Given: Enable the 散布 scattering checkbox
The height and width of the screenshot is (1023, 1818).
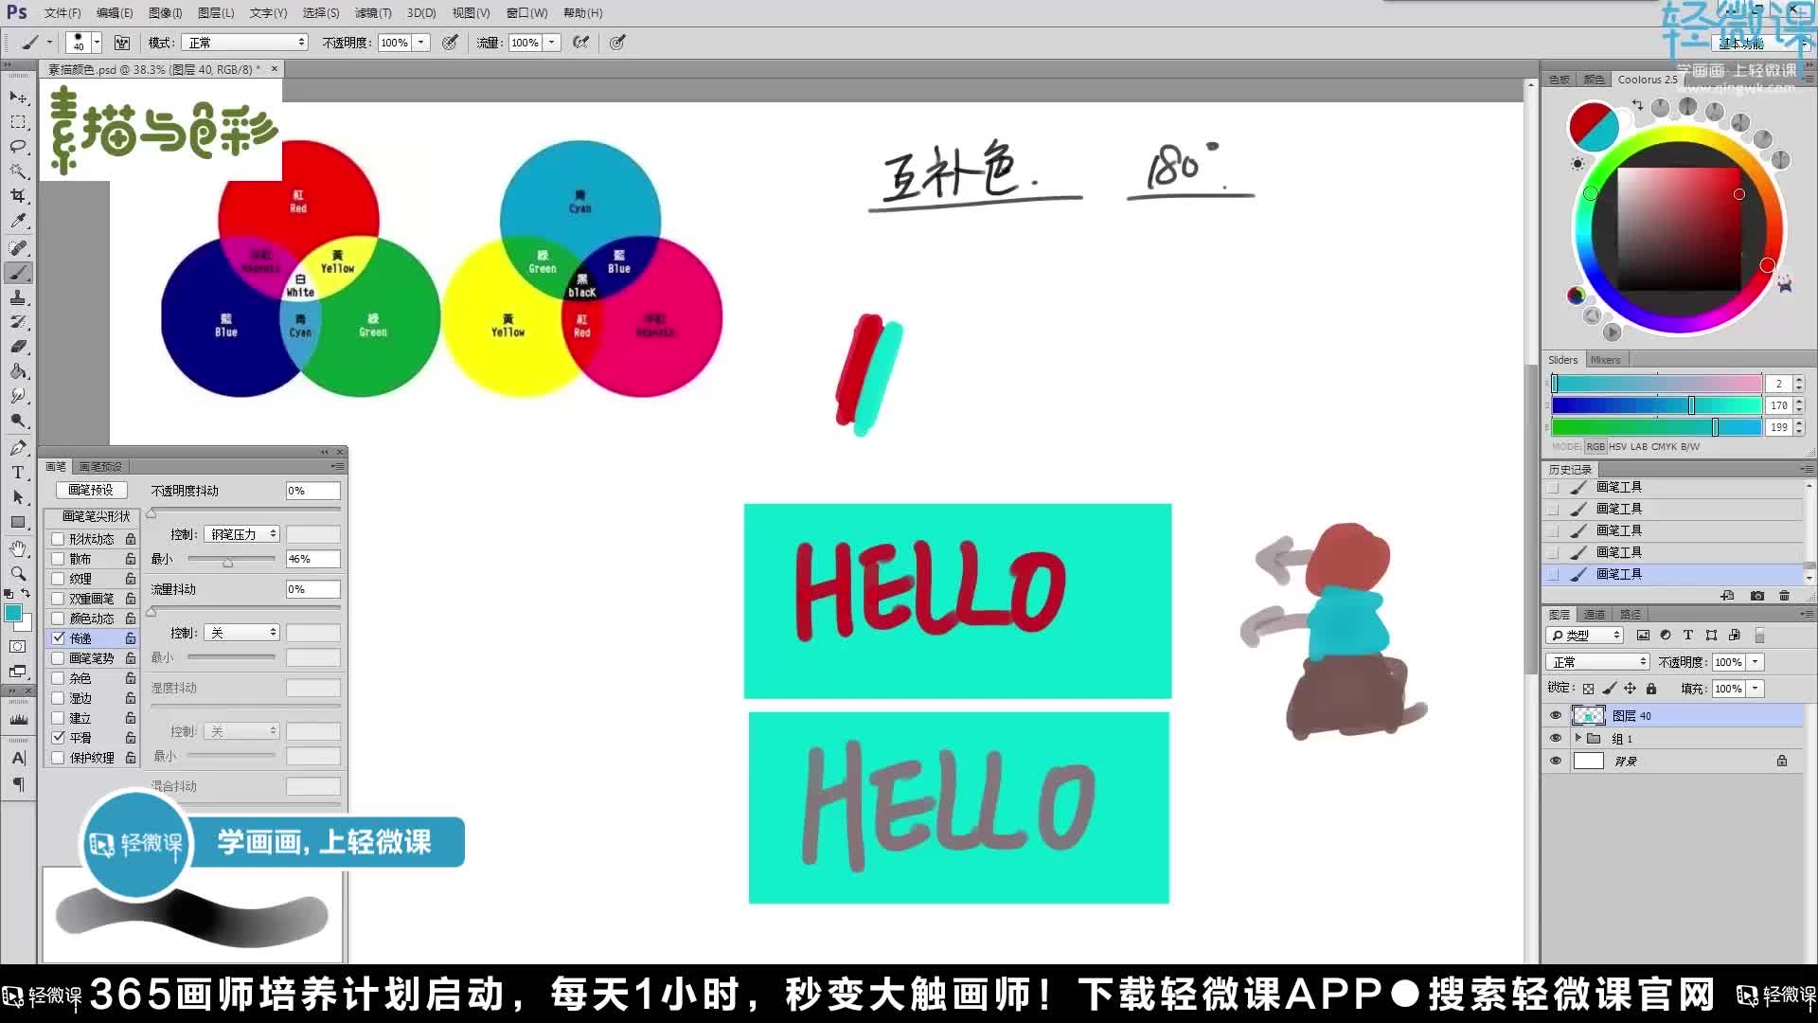Looking at the screenshot, I should [59, 559].
